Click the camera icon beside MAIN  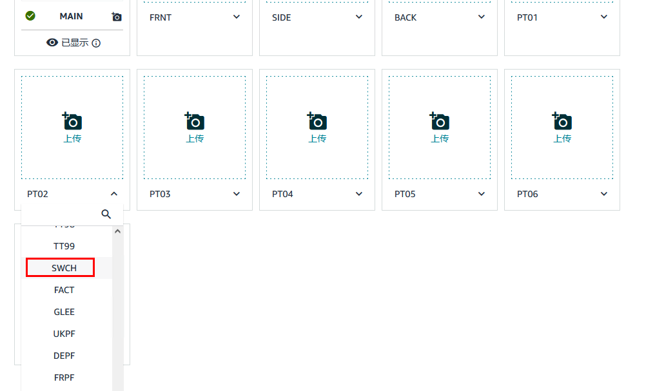point(117,17)
